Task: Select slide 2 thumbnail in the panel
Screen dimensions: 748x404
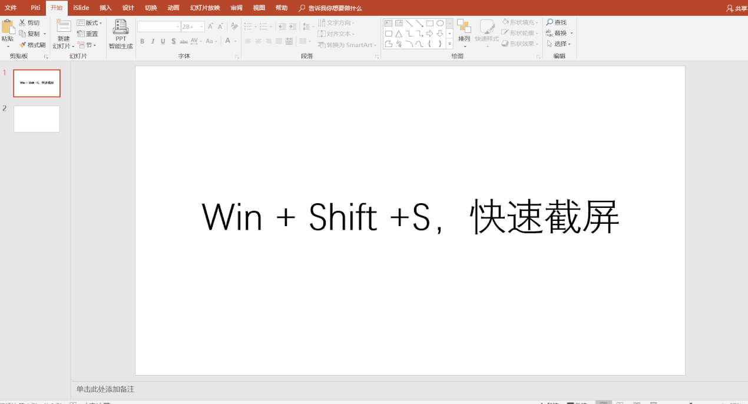Action: (37, 119)
